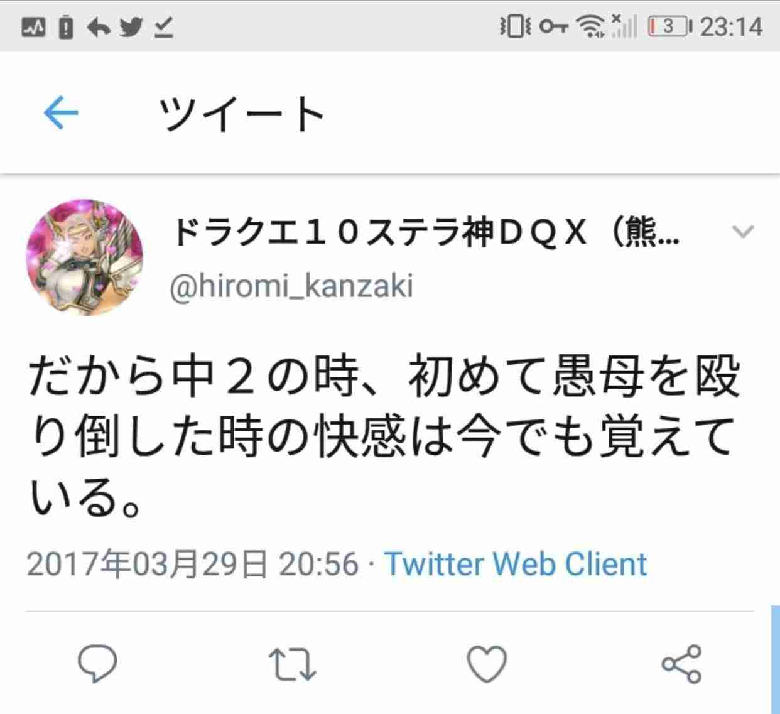Tap the VPN key status icon
The image size is (780, 714).
click(x=555, y=27)
